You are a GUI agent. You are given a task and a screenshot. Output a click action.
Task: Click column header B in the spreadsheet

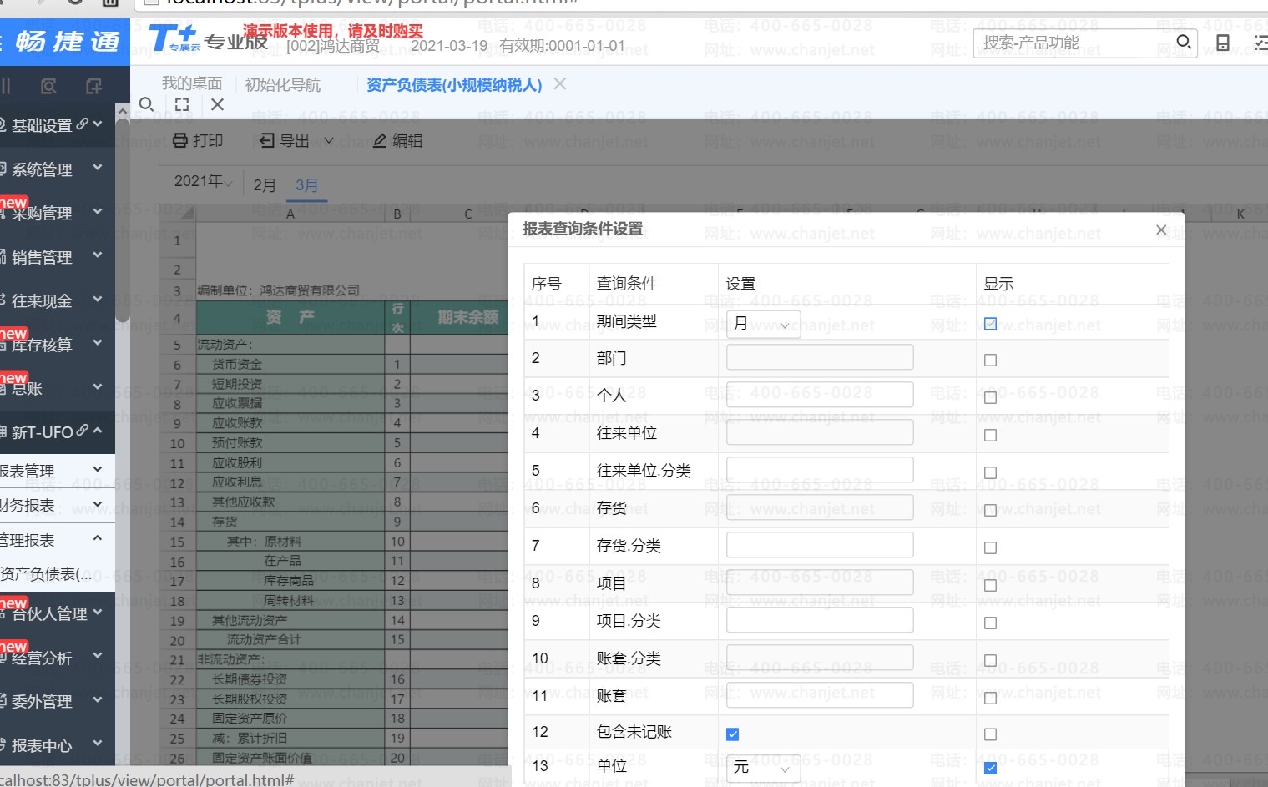click(397, 214)
